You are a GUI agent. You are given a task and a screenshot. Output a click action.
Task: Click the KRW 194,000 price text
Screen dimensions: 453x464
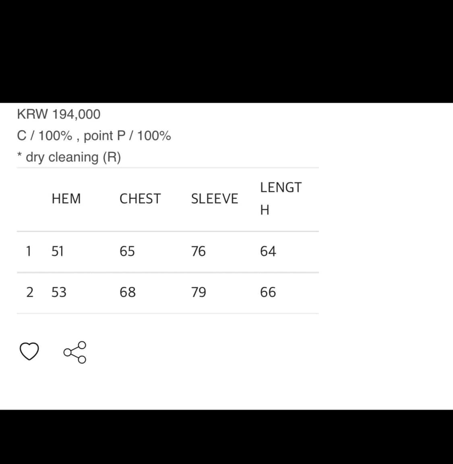coord(59,114)
